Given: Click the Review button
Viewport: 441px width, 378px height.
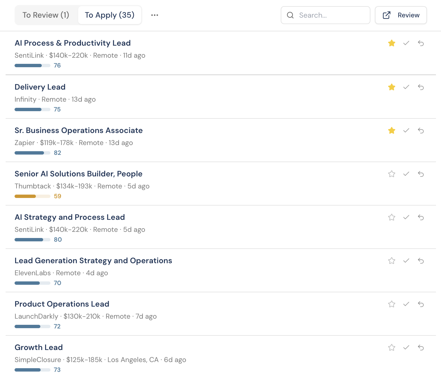Looking at the screenshot, I should [x=401, y=15].
